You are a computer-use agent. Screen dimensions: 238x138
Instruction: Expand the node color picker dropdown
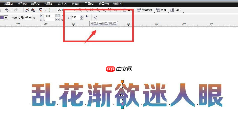6,18
